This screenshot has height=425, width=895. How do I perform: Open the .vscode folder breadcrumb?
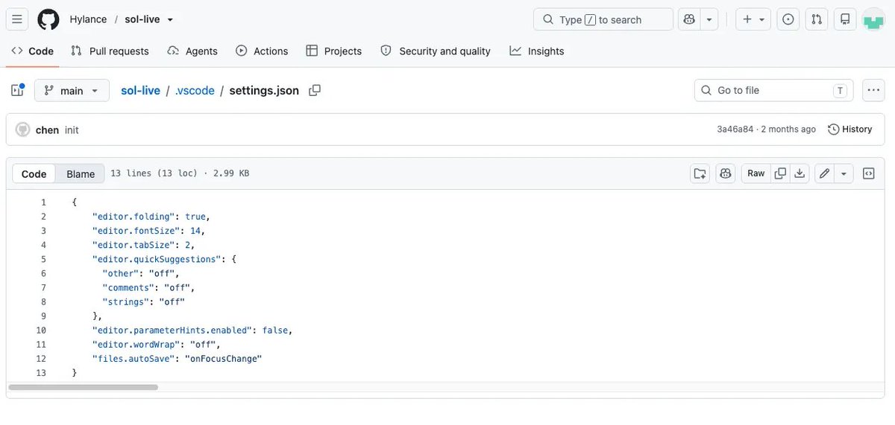coord(195,90)
